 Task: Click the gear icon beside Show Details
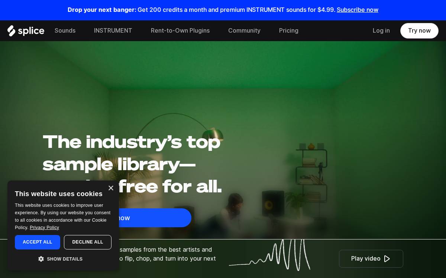(41, 259)
